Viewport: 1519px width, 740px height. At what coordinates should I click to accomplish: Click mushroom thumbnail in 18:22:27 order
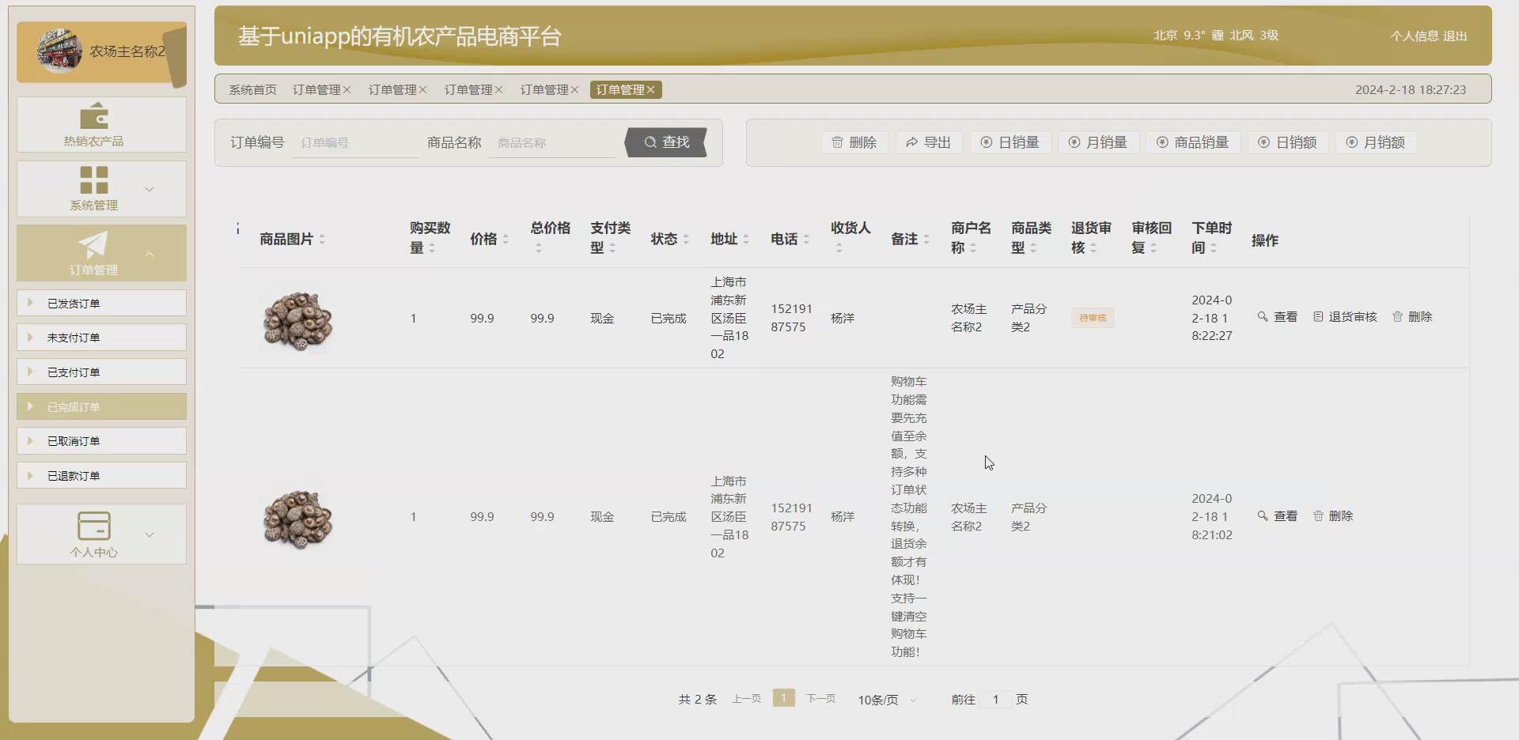coord(297,319)
